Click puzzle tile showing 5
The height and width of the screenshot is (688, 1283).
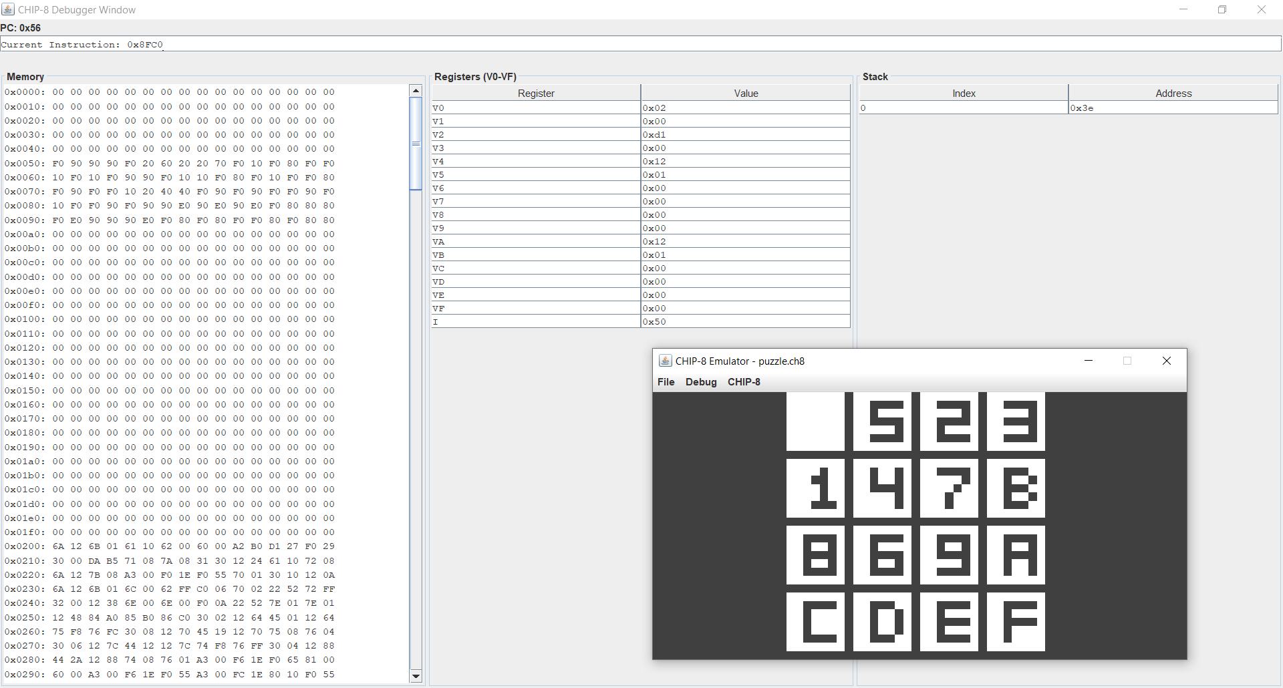(882, 421)
